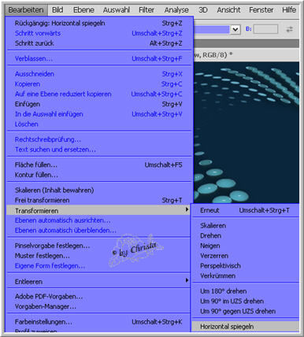Select Löschen menu entry

tap(98, 124)
